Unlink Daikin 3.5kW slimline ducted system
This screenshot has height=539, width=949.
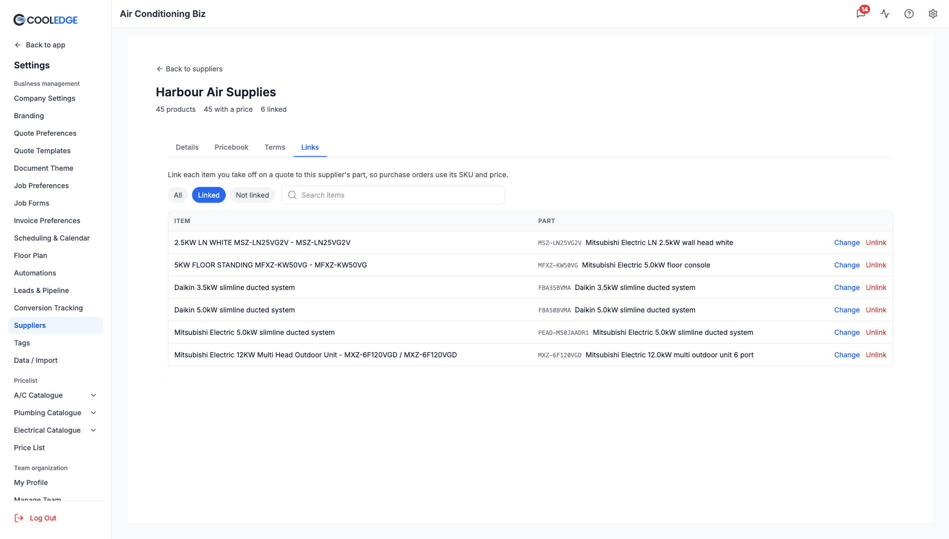coord(876,287)
